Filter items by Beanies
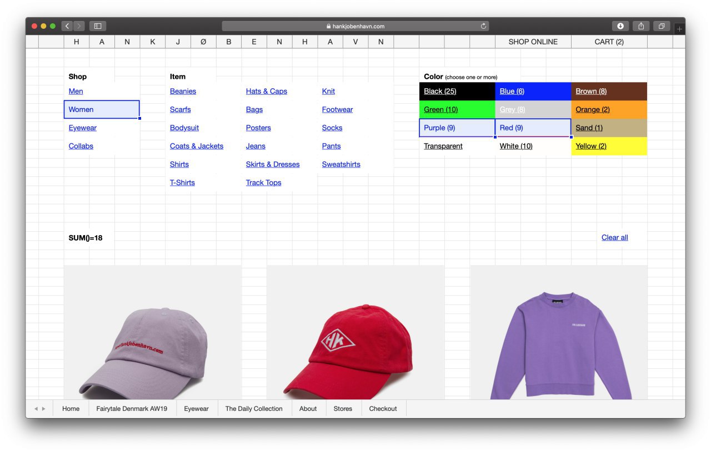The width and height of the screenshot is (711, 452). coord(183,91)
